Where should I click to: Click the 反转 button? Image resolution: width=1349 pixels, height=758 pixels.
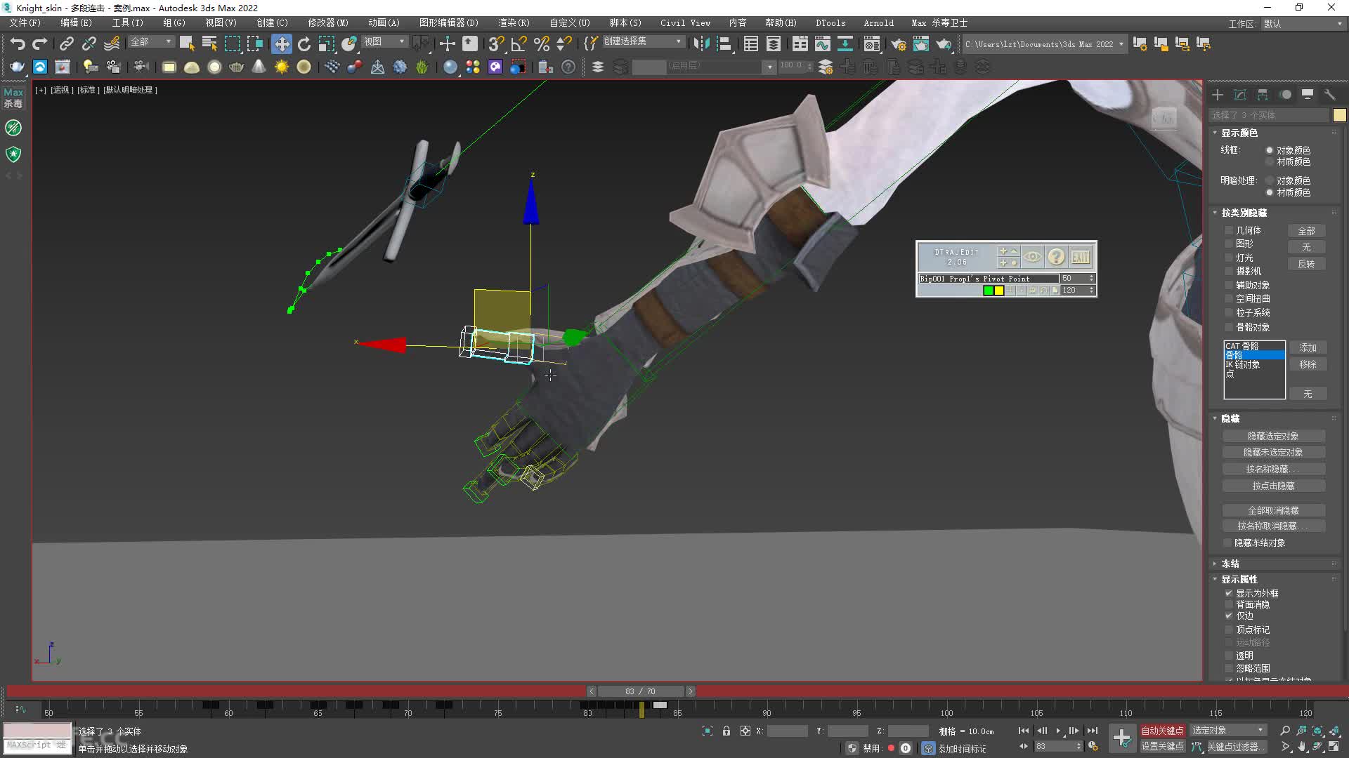pyautogui.click(x=1306, y=264)
